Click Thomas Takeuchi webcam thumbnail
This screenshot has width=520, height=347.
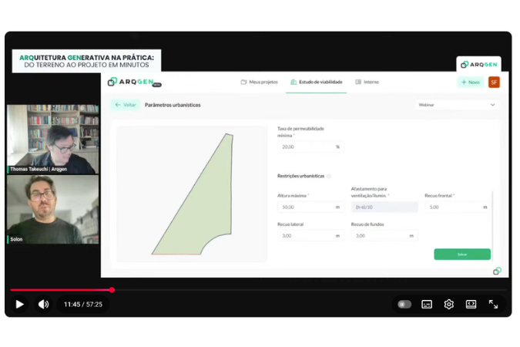coord(53,139)
